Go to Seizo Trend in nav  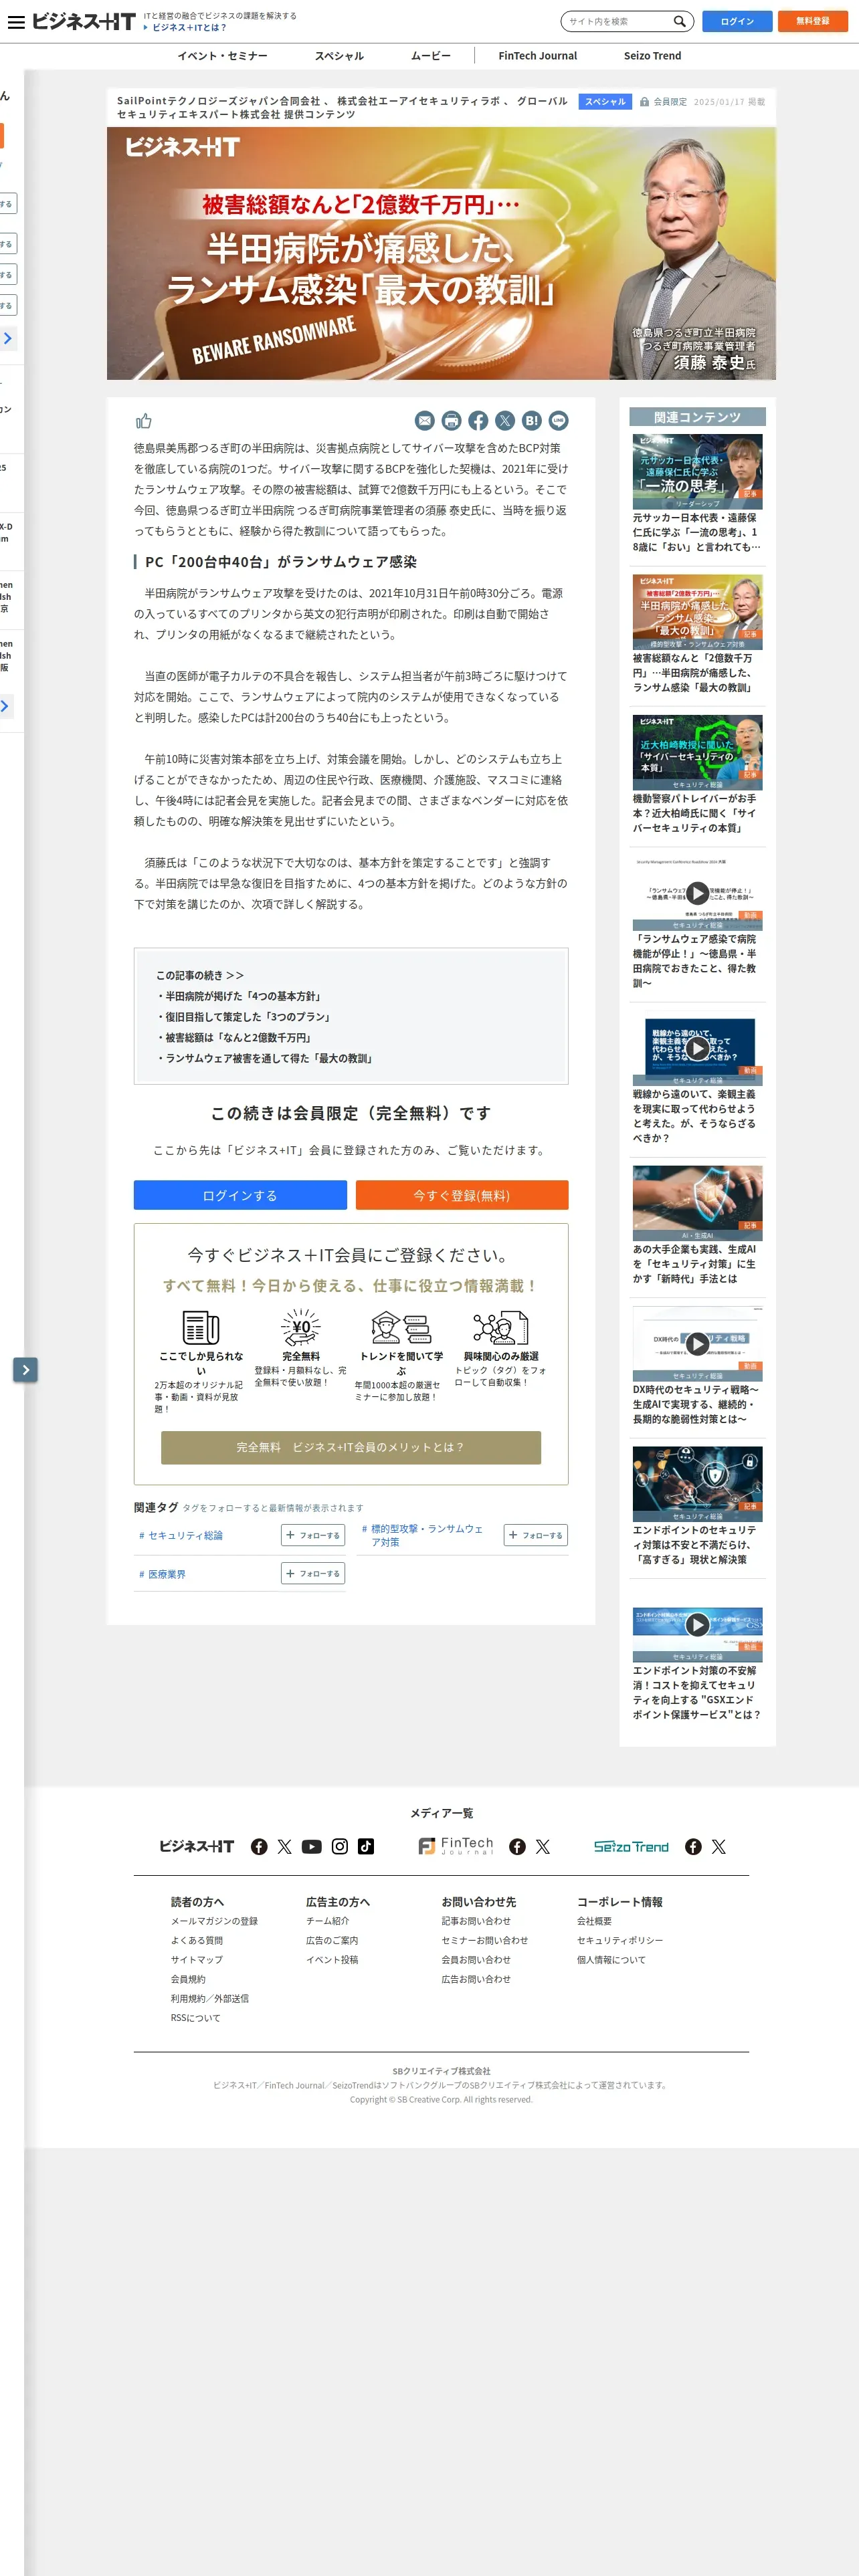tap(652, 56)
